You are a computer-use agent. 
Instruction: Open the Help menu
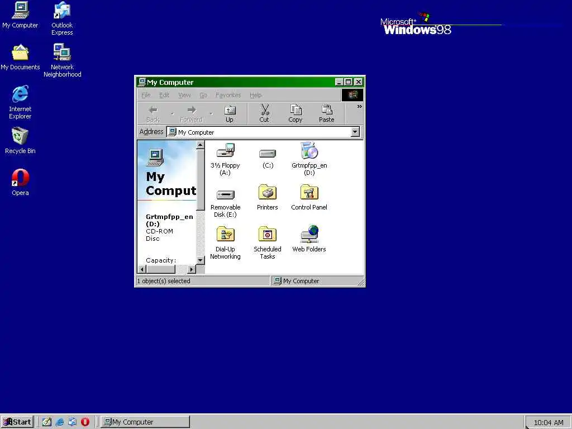256,95
